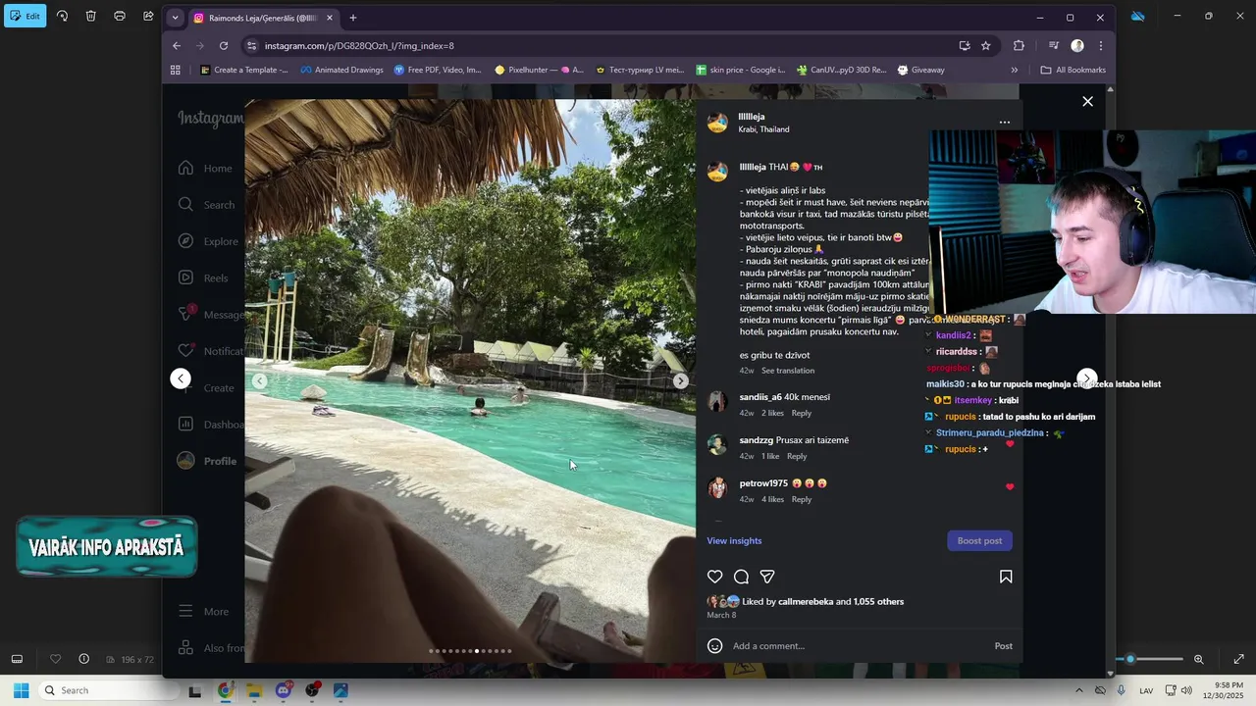The image size is (1256, 706).
Task: Open Instagram Profile
Action: tap(207, 461)
